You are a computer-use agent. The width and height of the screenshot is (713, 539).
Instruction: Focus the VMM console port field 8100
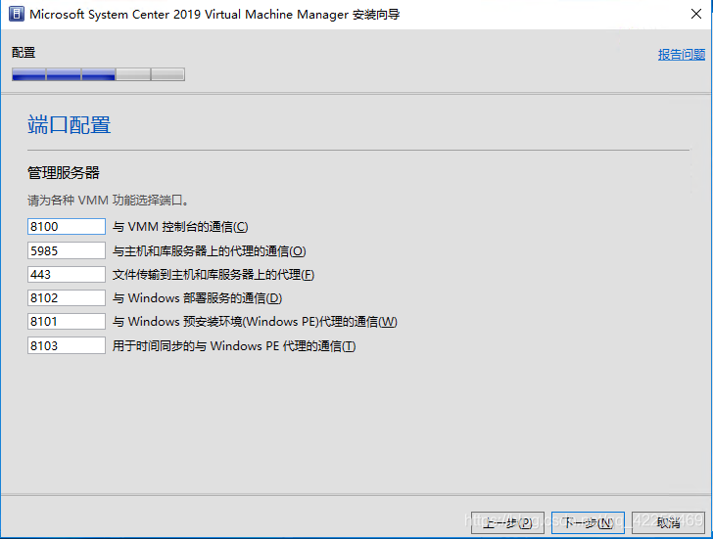(x=67, y=226)
